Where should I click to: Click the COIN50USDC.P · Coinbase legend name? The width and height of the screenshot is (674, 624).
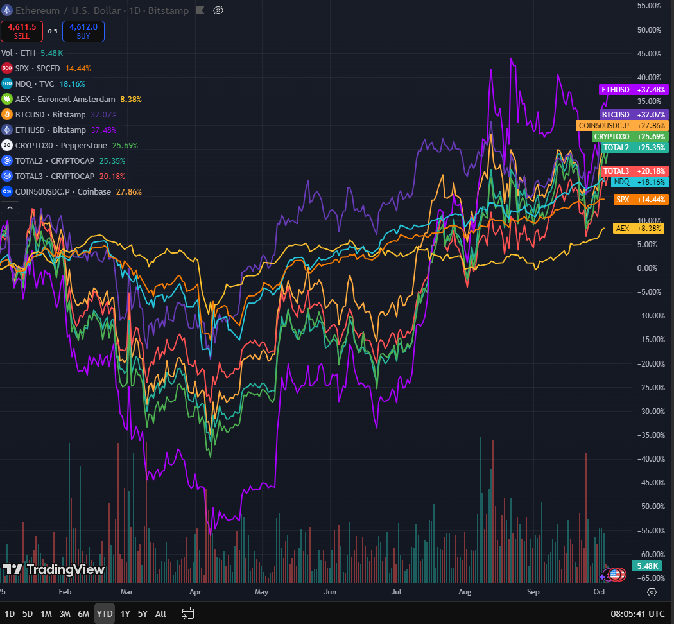coord(63,192)
